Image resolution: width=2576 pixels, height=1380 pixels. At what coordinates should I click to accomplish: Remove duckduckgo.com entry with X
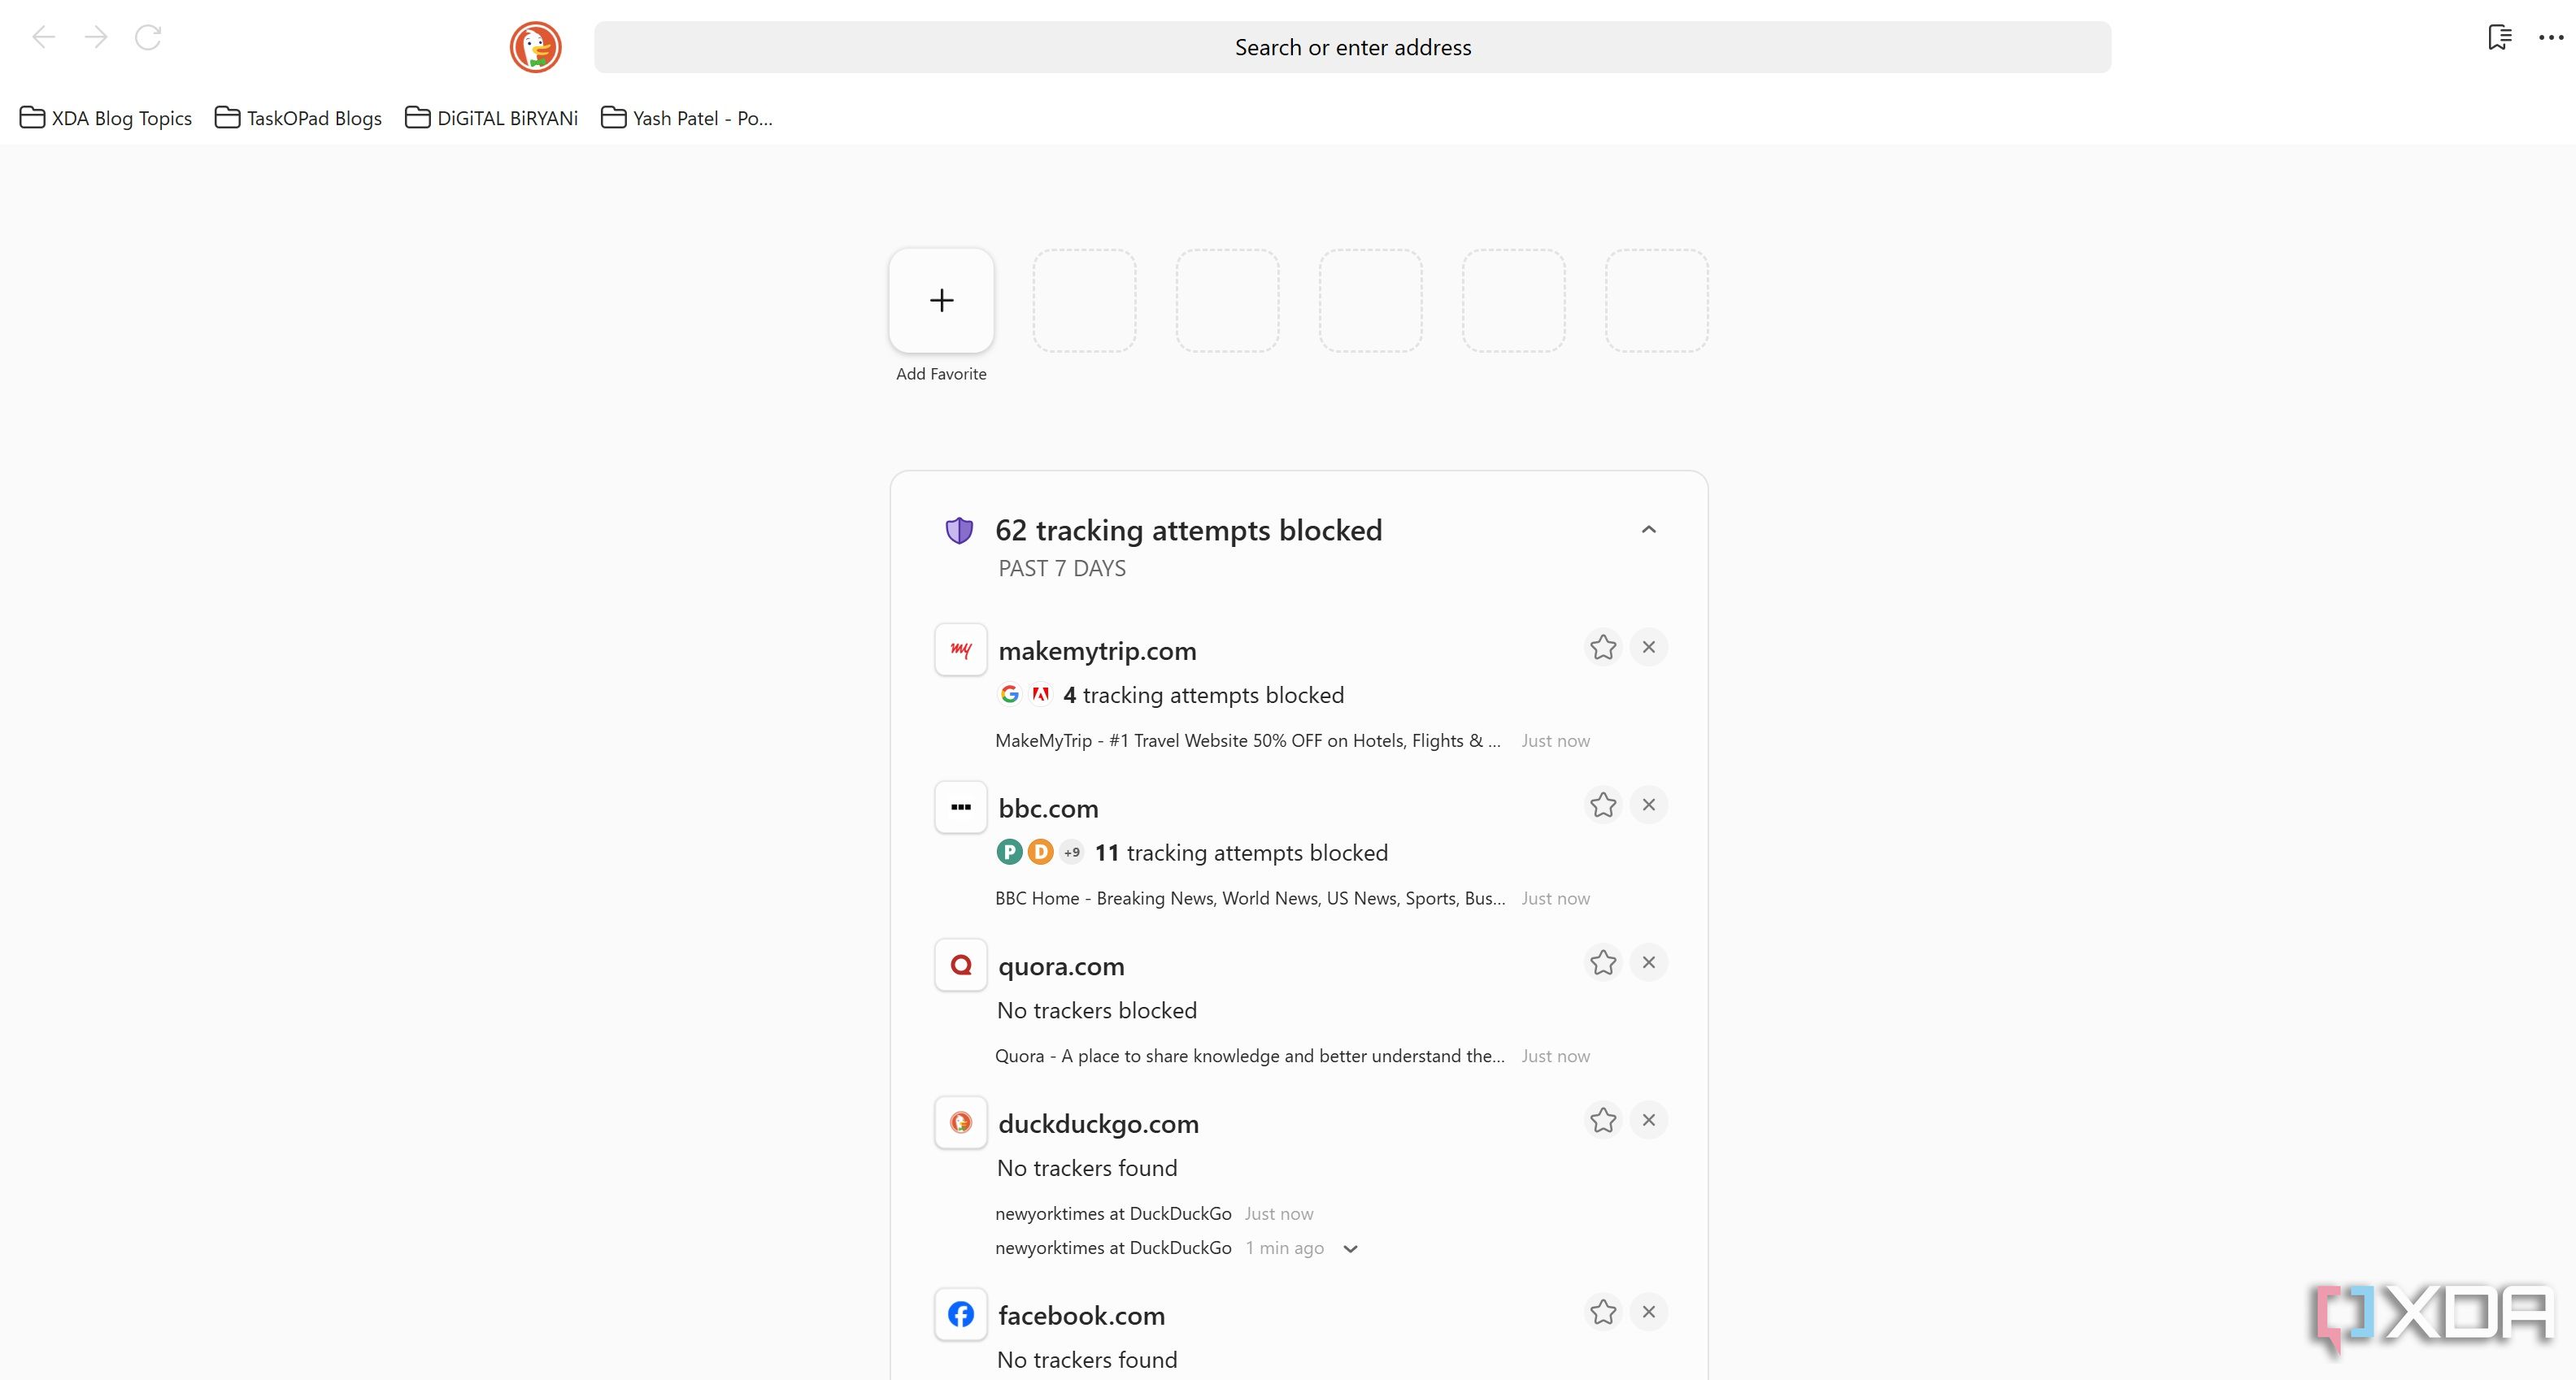point(1649,1122)
